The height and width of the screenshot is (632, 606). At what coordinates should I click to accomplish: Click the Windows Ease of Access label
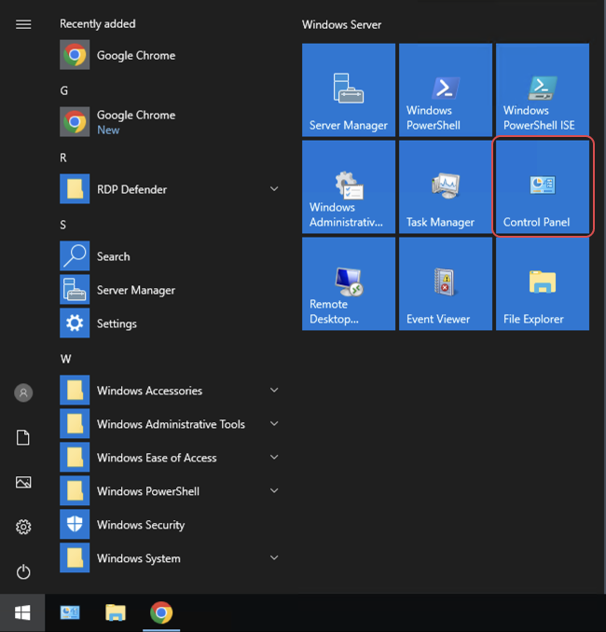157,458
